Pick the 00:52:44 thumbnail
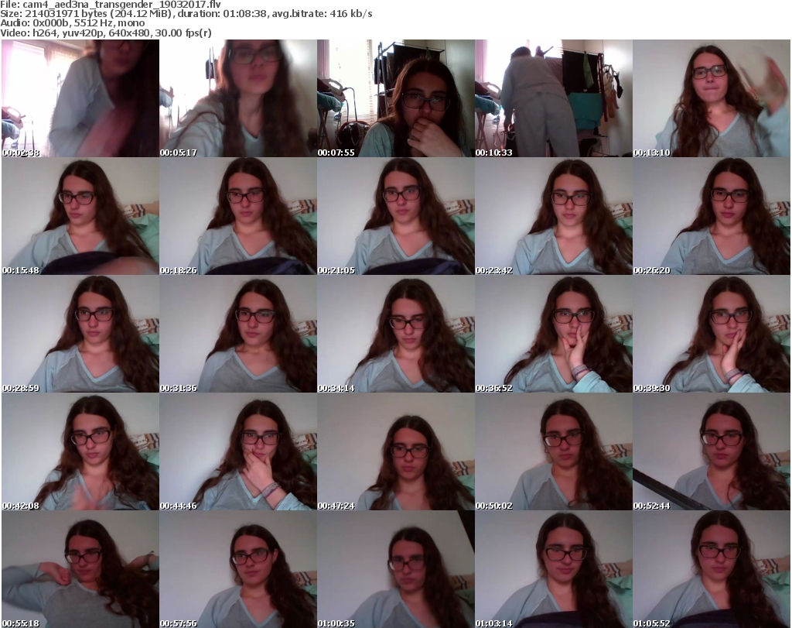This screenshot has height=628, width=792. [x=712, y=451]
